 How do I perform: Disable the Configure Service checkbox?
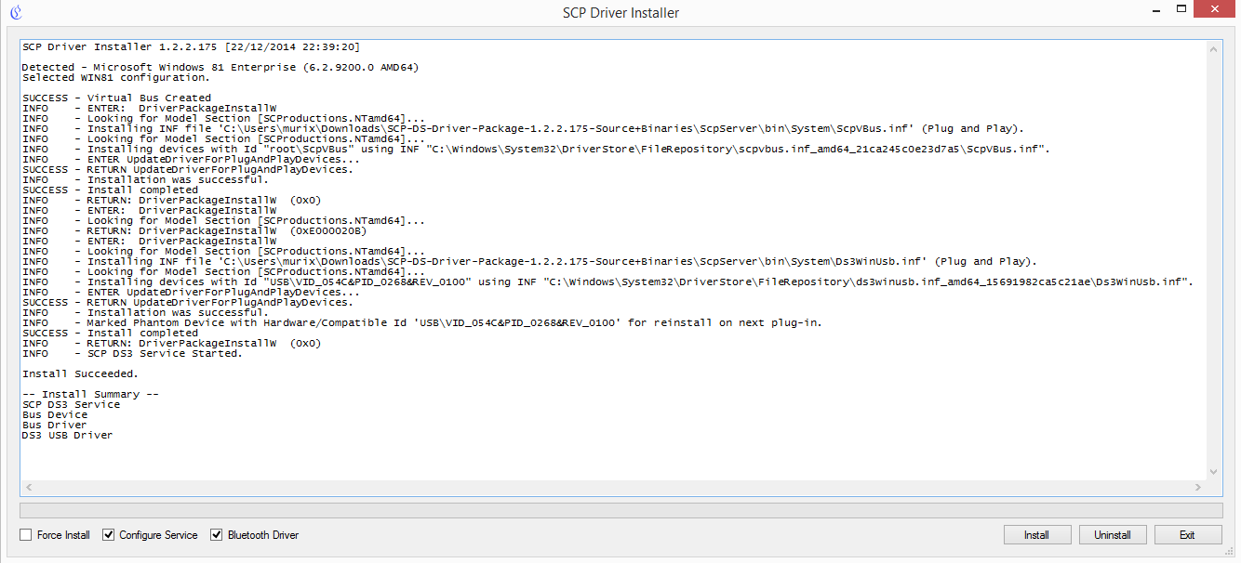109,534
